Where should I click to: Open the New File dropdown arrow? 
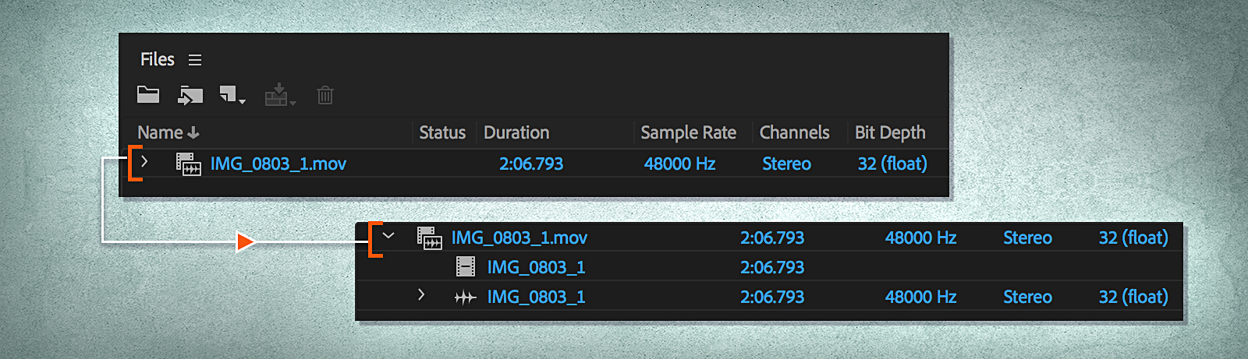(243, 102)
